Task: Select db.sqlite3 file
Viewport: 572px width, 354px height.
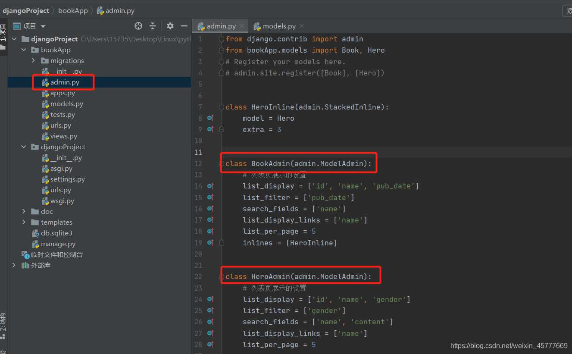Action: point(56,233)
